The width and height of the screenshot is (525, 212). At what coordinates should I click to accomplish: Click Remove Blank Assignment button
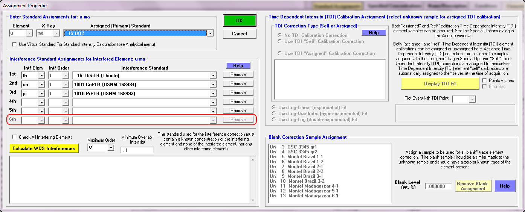click(473, 186)
